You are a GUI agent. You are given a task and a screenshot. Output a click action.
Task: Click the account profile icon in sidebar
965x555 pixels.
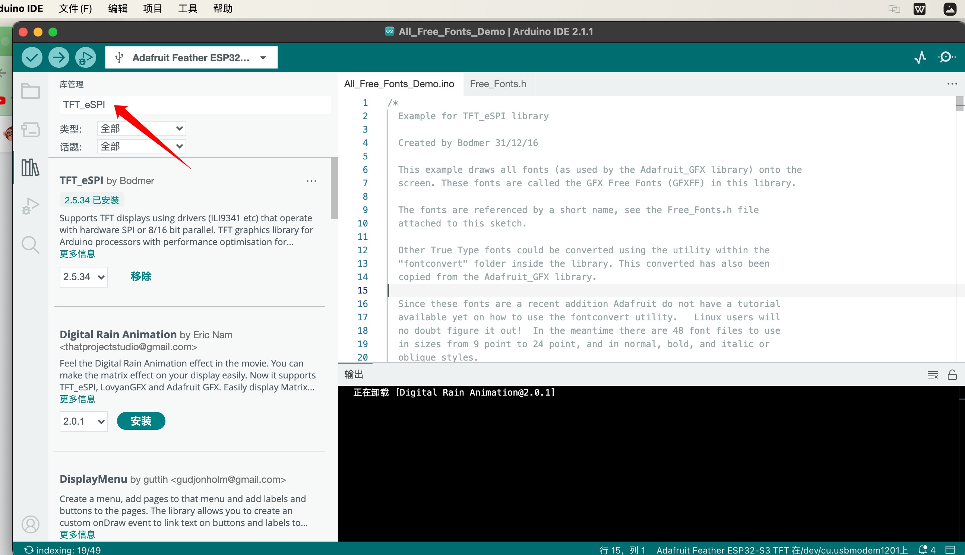[x=31, y=524]
